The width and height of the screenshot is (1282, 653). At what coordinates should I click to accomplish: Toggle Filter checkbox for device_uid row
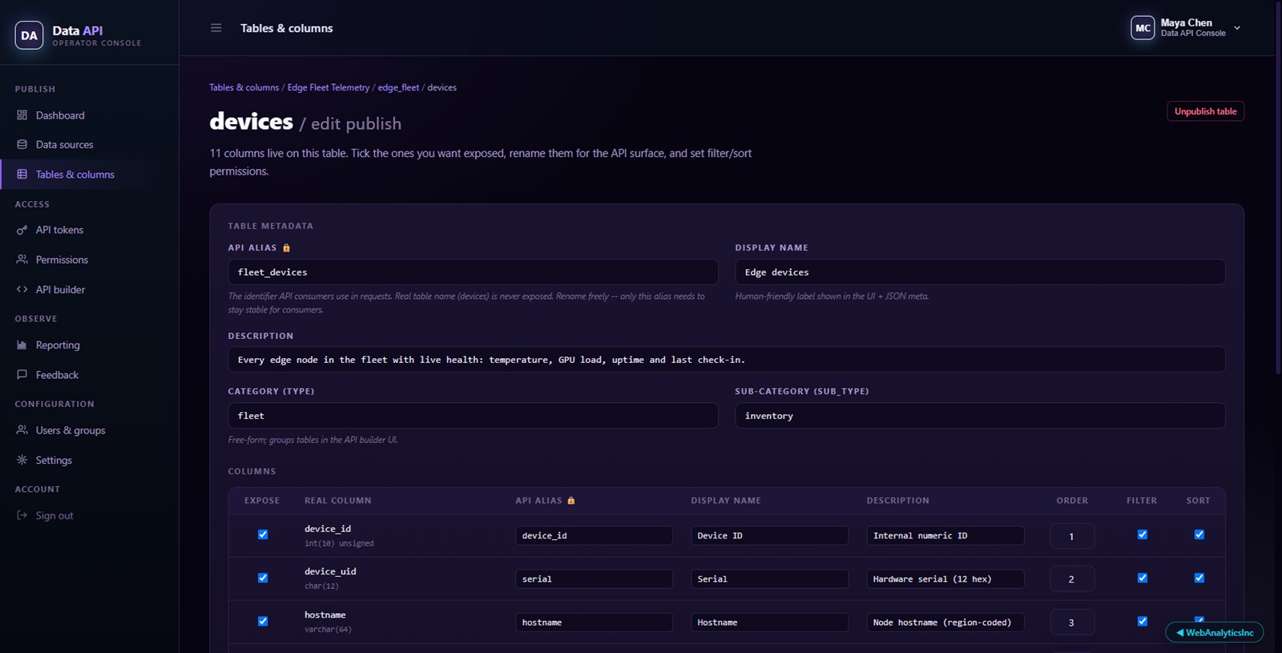tap(1143, 578)
